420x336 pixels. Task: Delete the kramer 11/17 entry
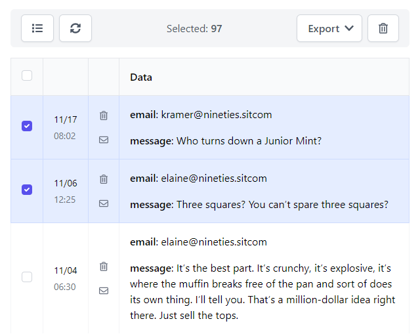pyautogui.click(x=104, y=115)
